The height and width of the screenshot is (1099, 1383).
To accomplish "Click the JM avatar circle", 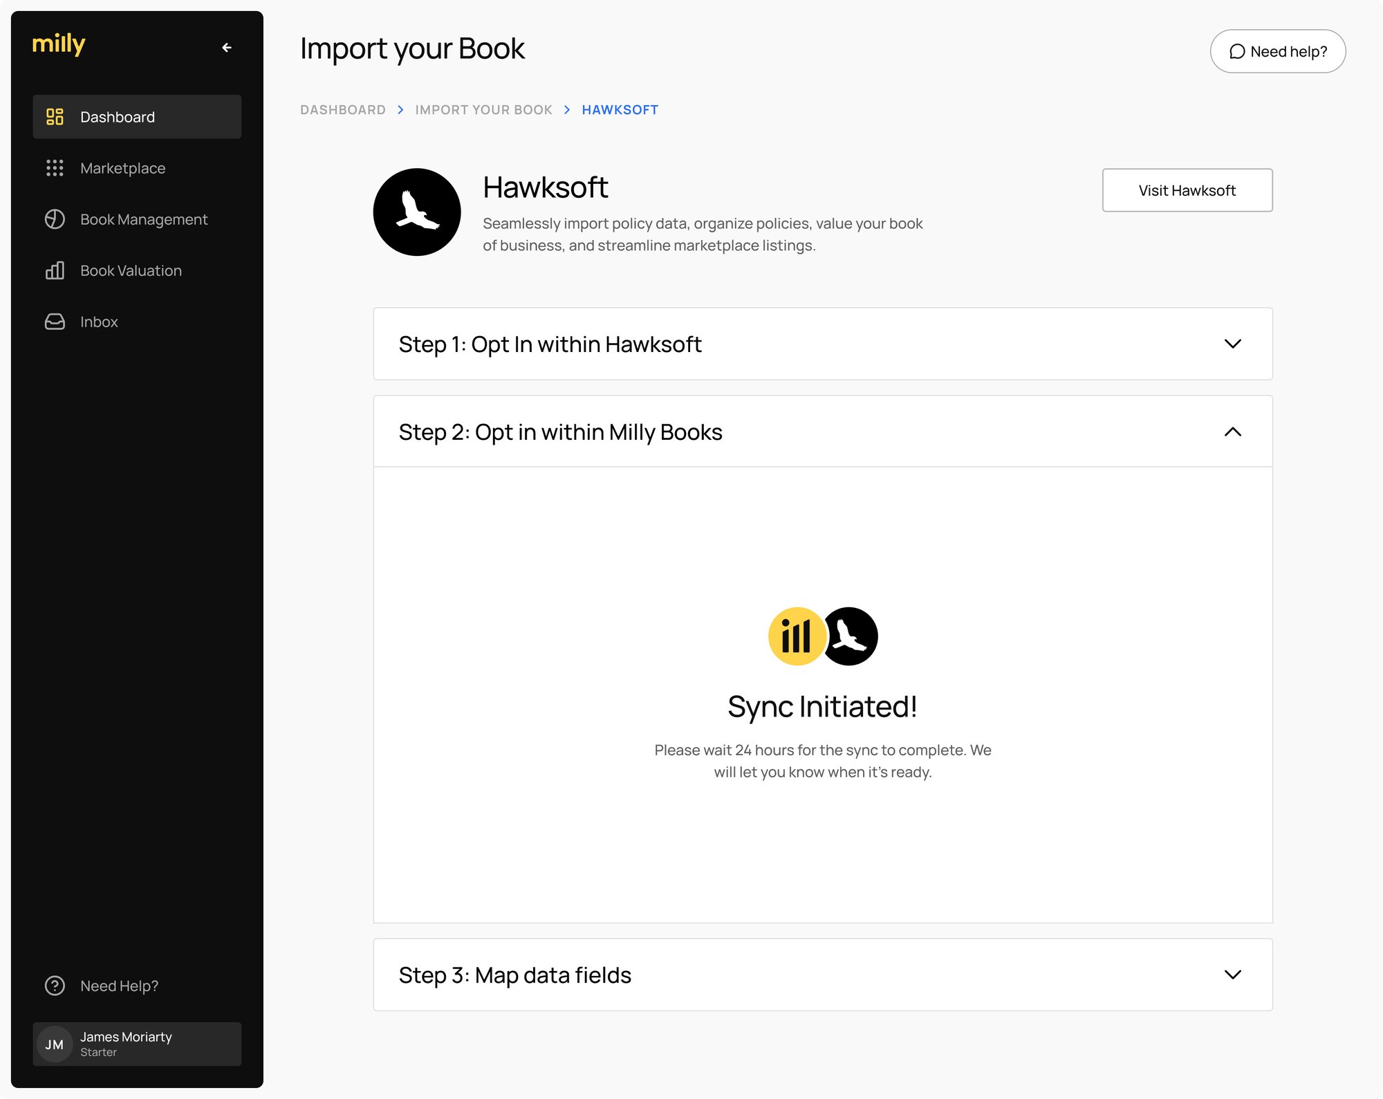I will pyautogui.click(x=54, y=1044).
